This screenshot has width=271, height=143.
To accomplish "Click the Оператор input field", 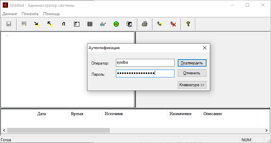I will 145,63.
